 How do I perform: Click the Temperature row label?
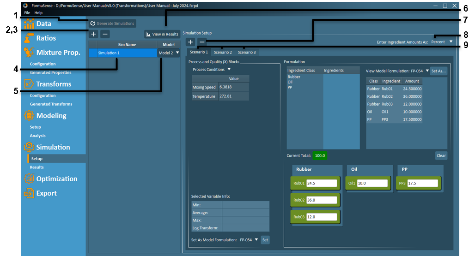pos(204,96)
